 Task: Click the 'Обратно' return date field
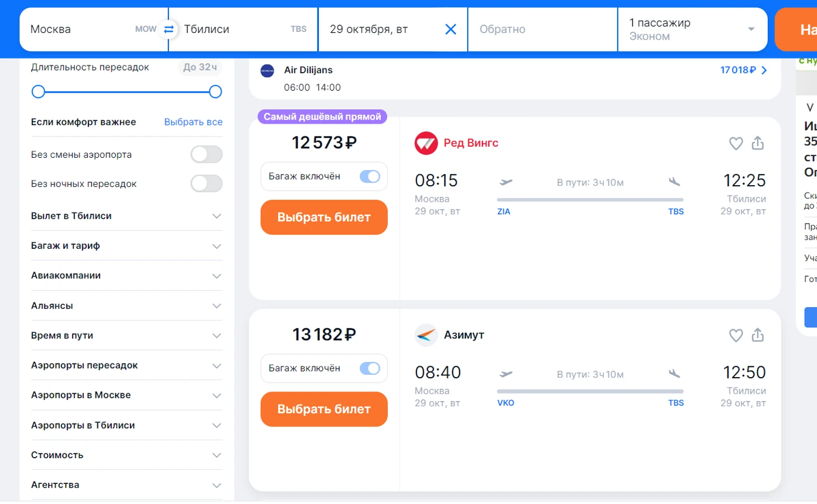tap(542, 29)
